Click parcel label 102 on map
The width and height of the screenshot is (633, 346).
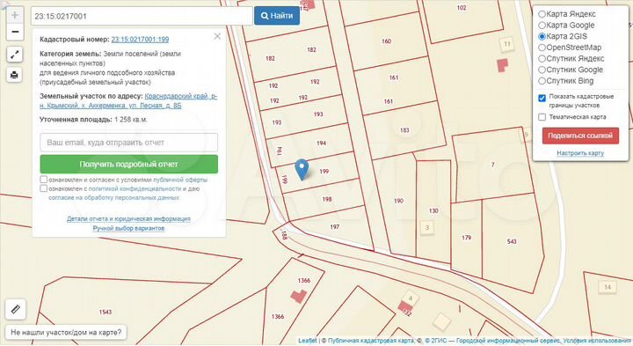tap(462, 8)
